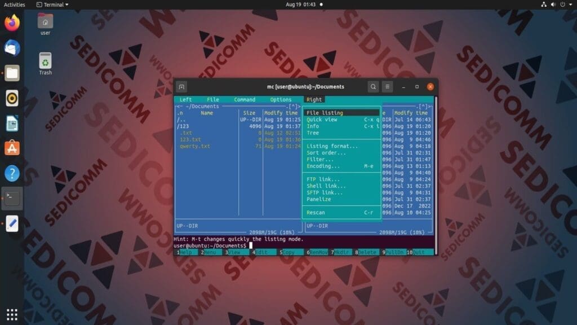Choose Panelize from the Right menu
This screenshot has width=577, height=325.
click(341, 199)
